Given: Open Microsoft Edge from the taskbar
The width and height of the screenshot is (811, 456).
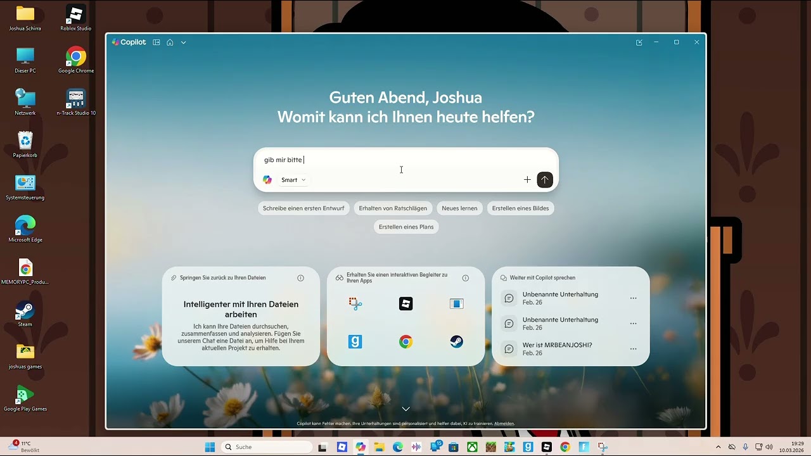Looking at the screenshot, I should pyautogui.click(x=398, y=447).
